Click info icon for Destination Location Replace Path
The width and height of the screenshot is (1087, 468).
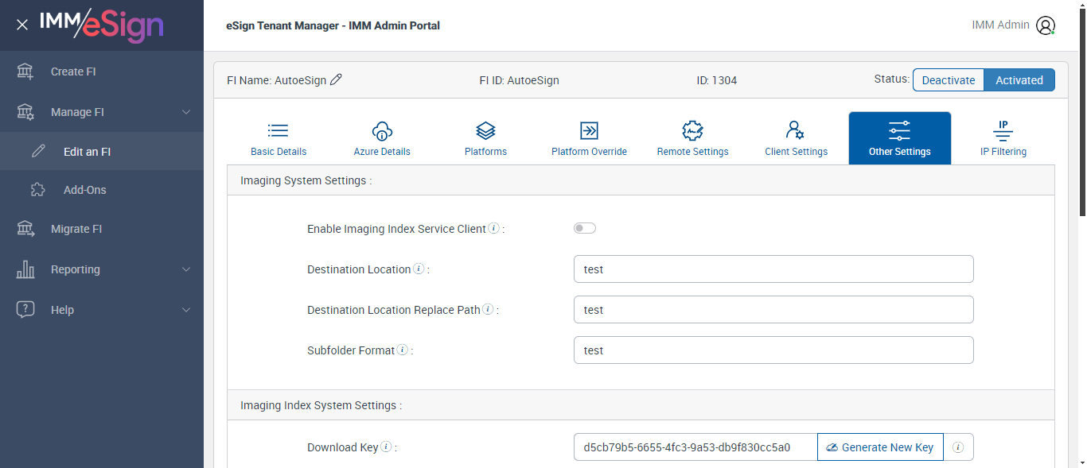pyautogui.click(x=488, y=310)
